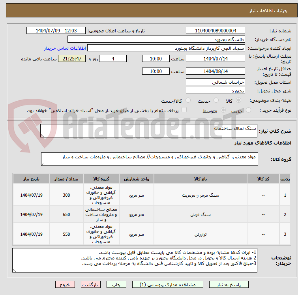The width and height of the screenshot is (298, 295).
Task: Select the متوسط purchase type radio
Action: click(x=223, y=110)
